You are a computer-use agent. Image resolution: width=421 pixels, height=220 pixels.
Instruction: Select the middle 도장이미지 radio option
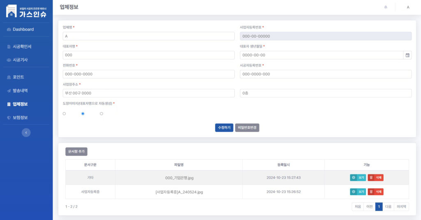(83, 114)
